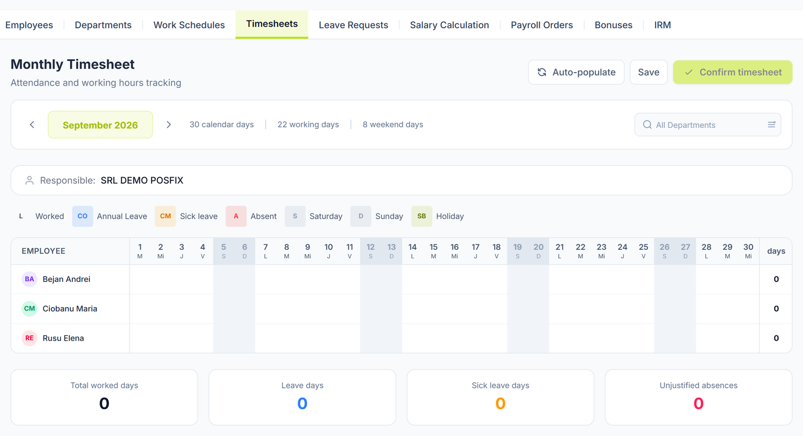Select the Timesheets tab

[x=272, y=24]
